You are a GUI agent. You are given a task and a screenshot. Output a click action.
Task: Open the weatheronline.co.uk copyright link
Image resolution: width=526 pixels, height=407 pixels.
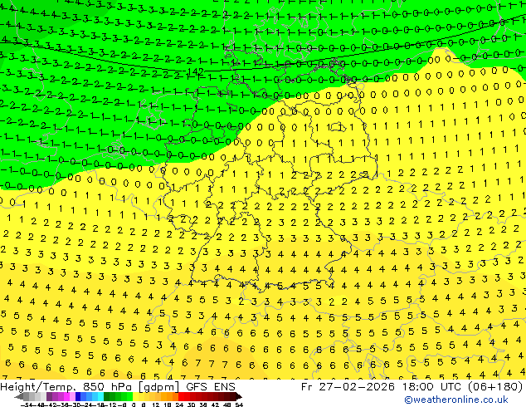click(456, 400)
